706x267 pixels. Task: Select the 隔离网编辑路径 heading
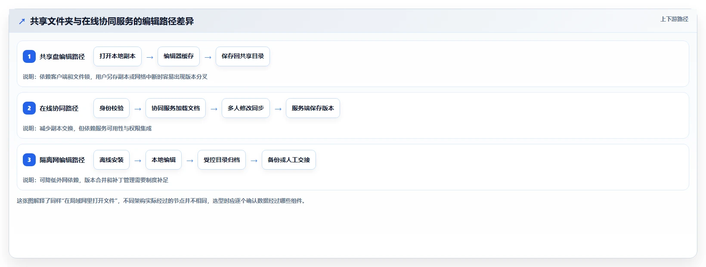(62, 160)
